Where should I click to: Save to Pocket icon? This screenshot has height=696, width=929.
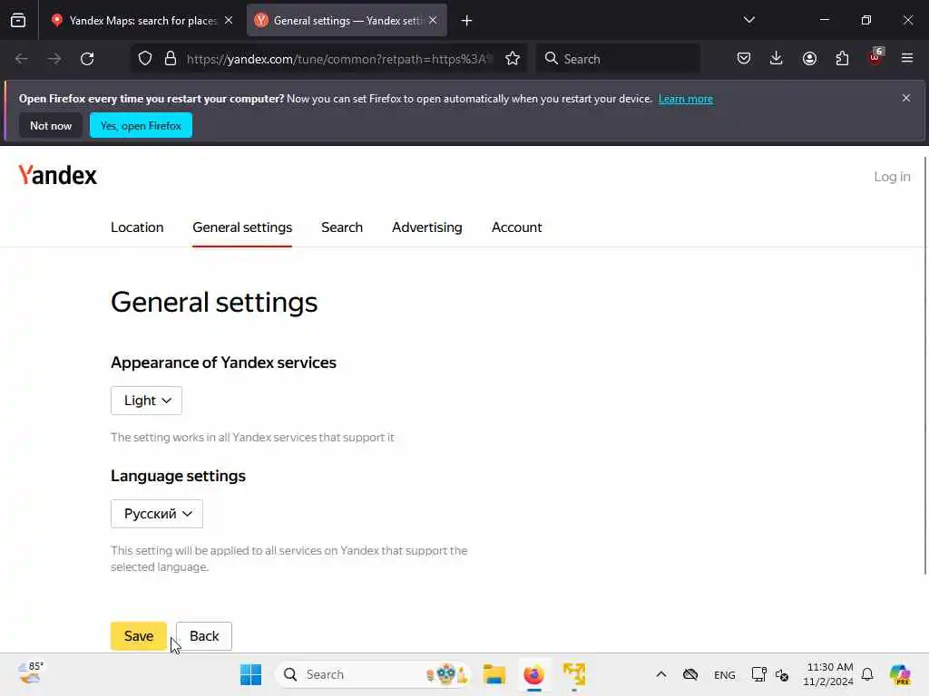[x=744, y=58]
